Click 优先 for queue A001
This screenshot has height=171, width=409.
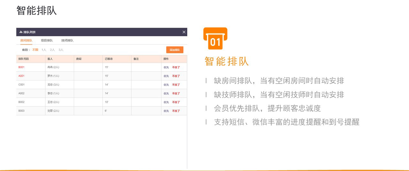166,76
